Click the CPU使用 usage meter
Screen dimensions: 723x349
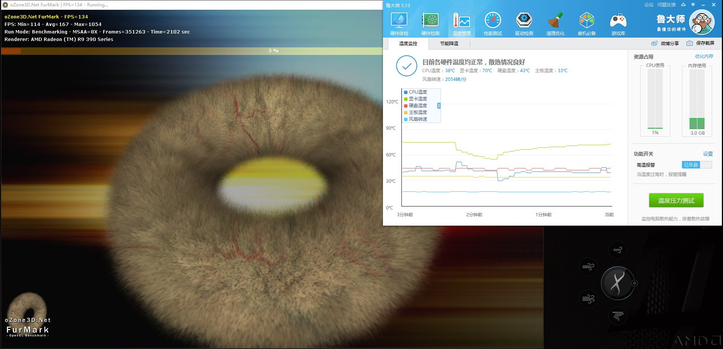(x=655, y=99)
